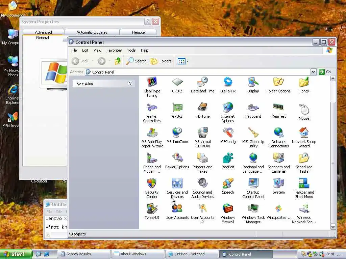Open the Speech icon
Screen dimensions: 346x259
click(x=228, y=186)
